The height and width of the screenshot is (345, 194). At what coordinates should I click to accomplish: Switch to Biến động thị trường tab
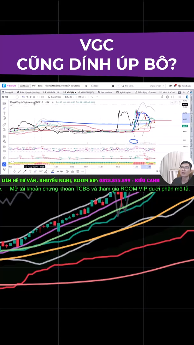pos(28,92)
